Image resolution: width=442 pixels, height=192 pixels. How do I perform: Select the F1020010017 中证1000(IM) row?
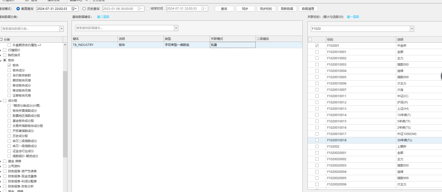[x=375, y=134]
